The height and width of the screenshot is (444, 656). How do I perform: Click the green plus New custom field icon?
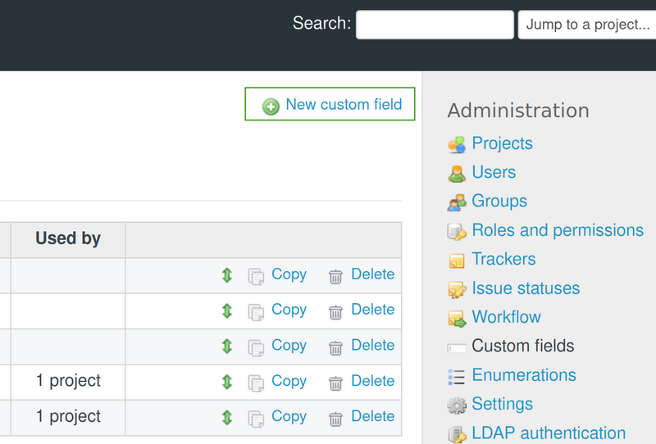coord(271,106)
